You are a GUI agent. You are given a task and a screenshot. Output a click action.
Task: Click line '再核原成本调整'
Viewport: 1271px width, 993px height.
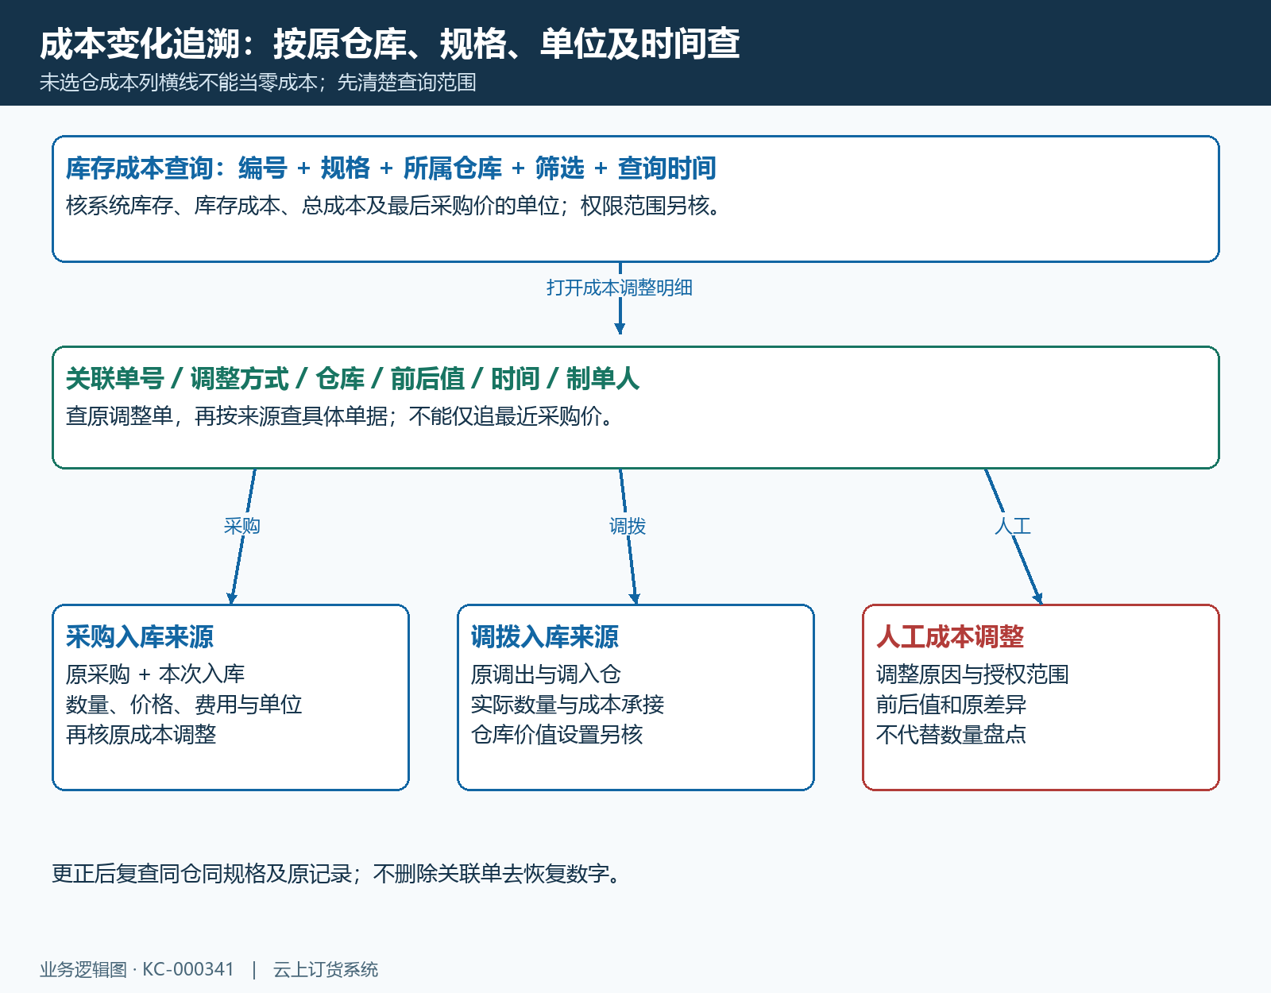141,735
